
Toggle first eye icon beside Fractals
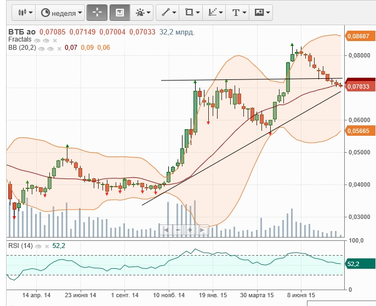click(37, 41)
